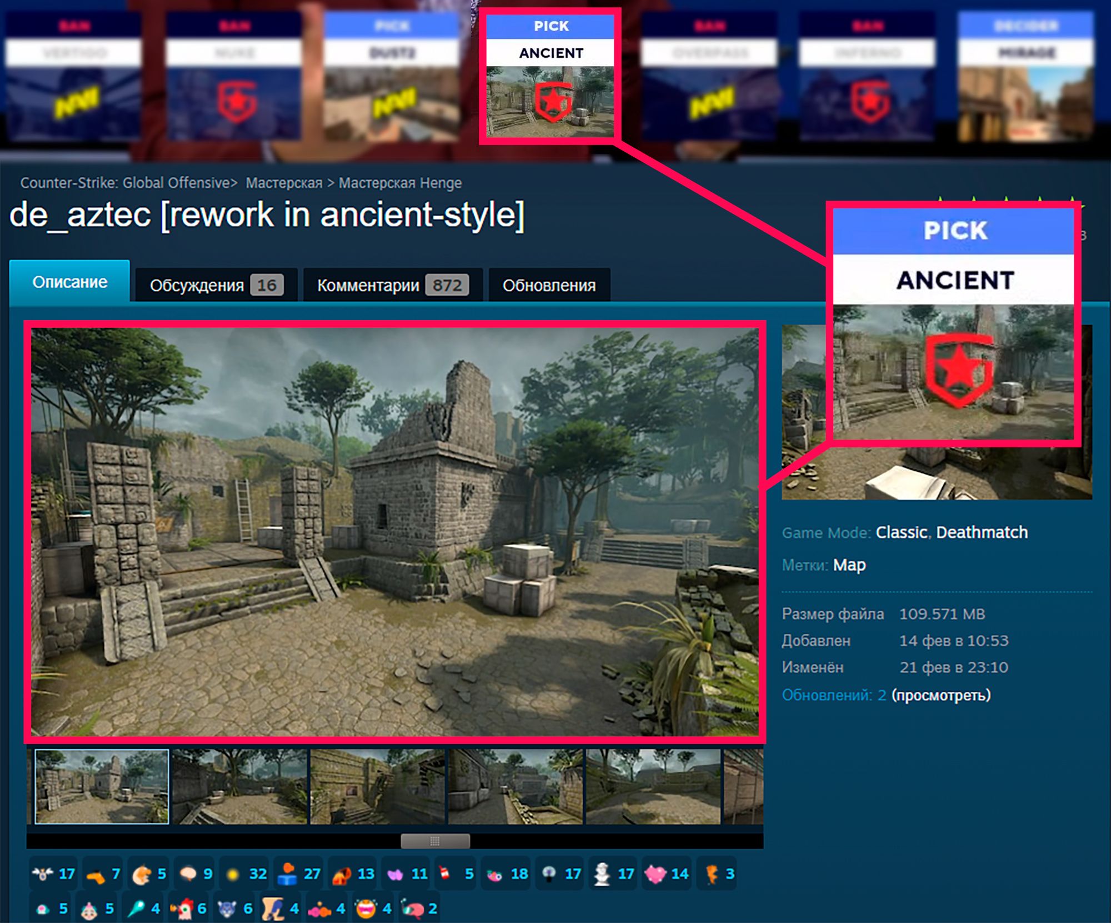
Task: Click the Обновлений: 2 label
Action: click(834, 695)
